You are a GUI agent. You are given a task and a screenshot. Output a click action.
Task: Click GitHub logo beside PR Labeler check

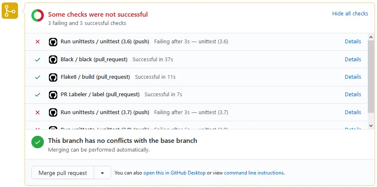(x=53, y=95)
